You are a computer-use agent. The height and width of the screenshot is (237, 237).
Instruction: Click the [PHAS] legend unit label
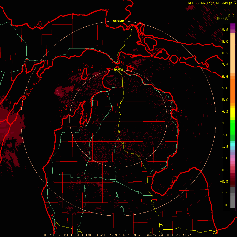click(223, 18)
